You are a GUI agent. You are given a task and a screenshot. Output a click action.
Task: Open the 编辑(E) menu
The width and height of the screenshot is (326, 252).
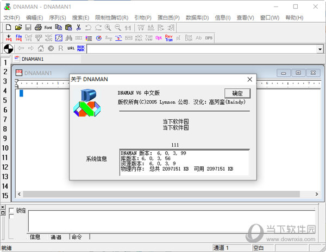tap(35, 18)
